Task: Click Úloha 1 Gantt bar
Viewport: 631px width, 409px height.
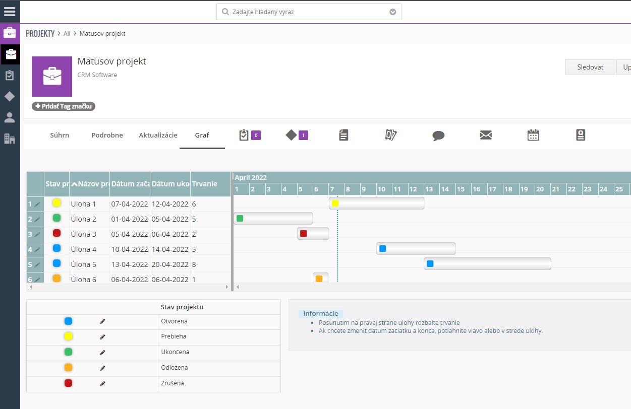Action: [x=377, y=203]
